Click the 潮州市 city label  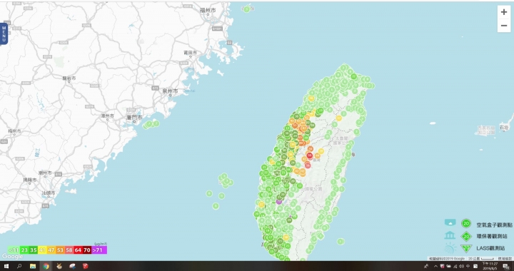[45, 173]
